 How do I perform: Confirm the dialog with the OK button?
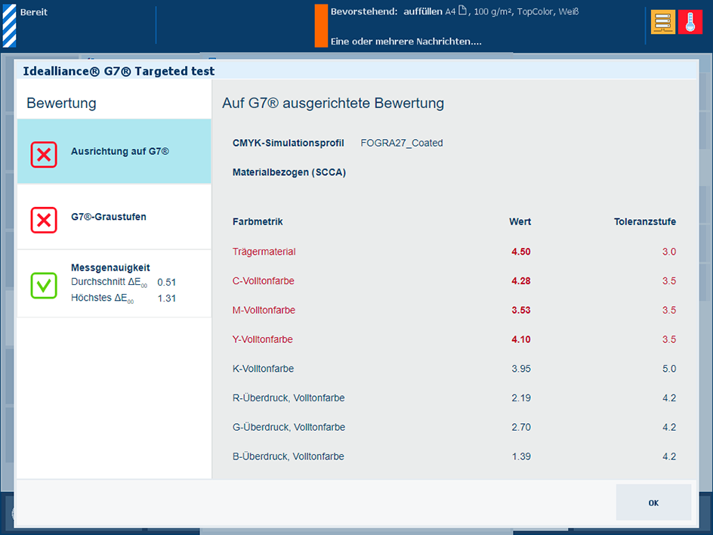tap(653, 503)
